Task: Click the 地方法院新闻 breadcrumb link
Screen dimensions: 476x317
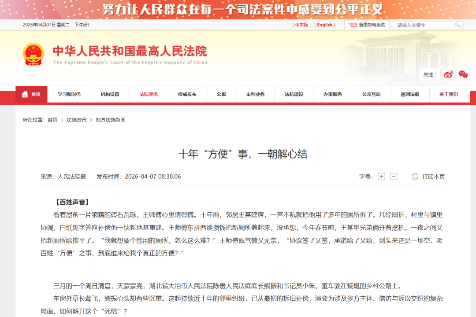Action: (x=110, y=119)
